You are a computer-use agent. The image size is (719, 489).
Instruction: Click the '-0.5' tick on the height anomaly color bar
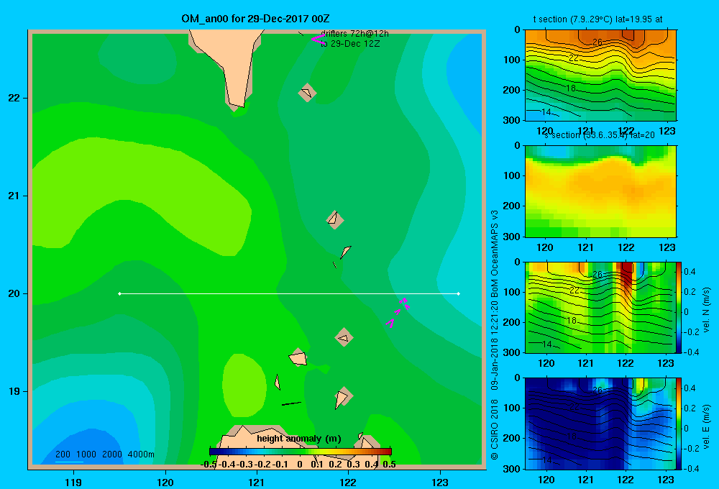tap(209, 465)
